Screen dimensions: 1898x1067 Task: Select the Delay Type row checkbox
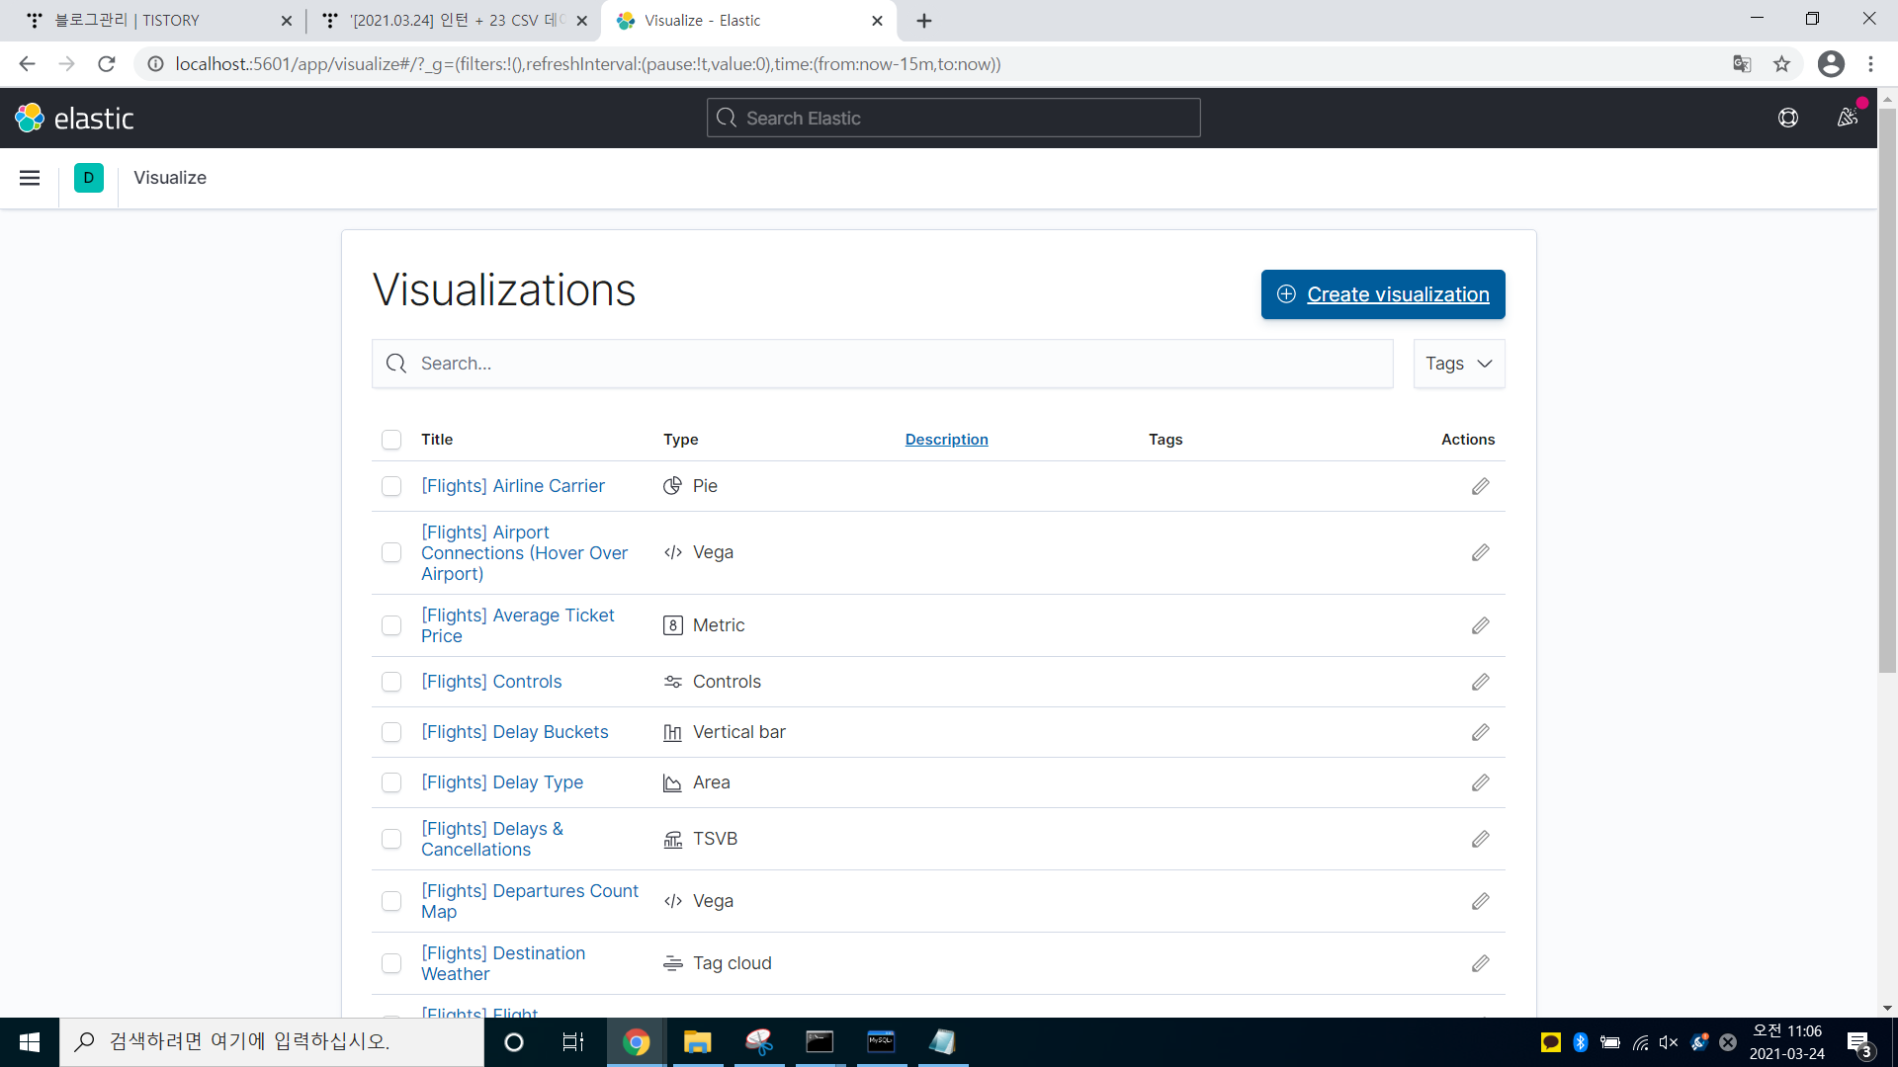(x=391, y=782)
